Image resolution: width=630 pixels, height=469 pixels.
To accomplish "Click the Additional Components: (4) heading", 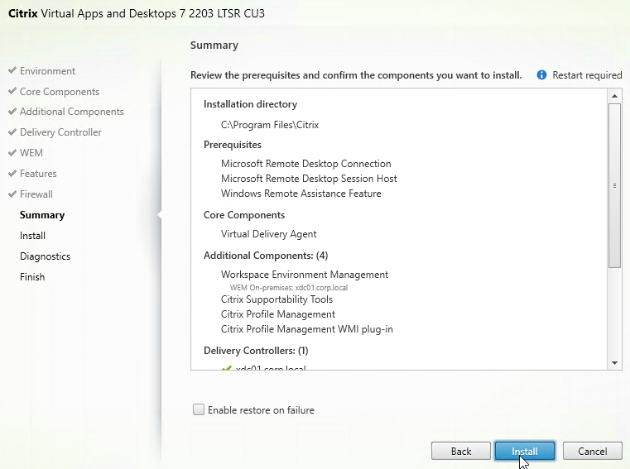I will point(266,256).
